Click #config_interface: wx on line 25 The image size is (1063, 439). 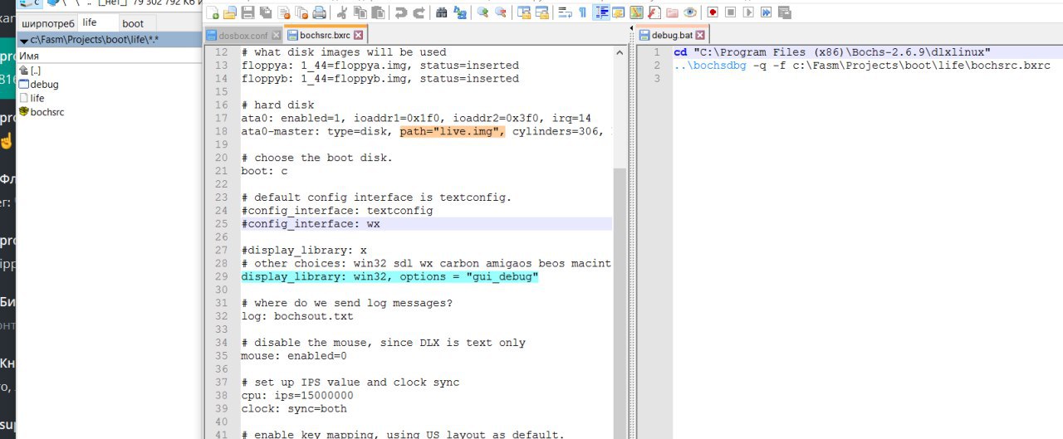click(x=311, y=224)
